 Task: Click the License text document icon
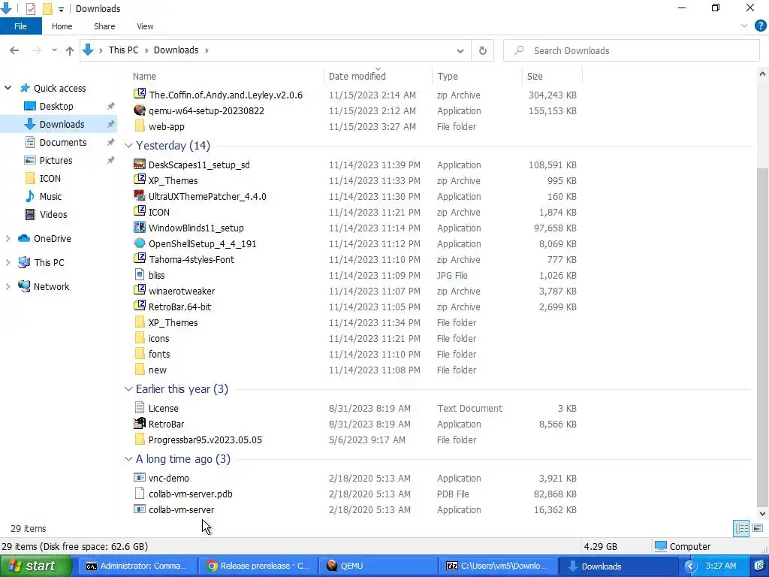pos(139,408)
